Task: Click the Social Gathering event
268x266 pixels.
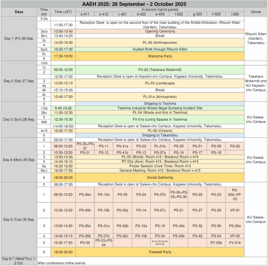Action: pos(160,177)
